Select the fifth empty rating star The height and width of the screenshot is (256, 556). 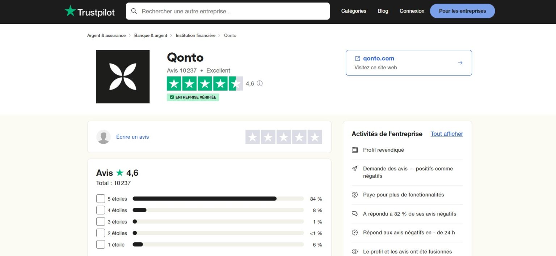(x=315, y=137)
